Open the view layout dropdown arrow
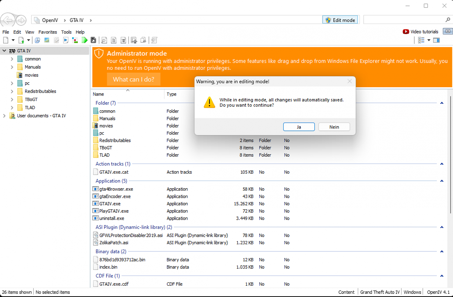453x297 pixels. (x=429, y=40)
